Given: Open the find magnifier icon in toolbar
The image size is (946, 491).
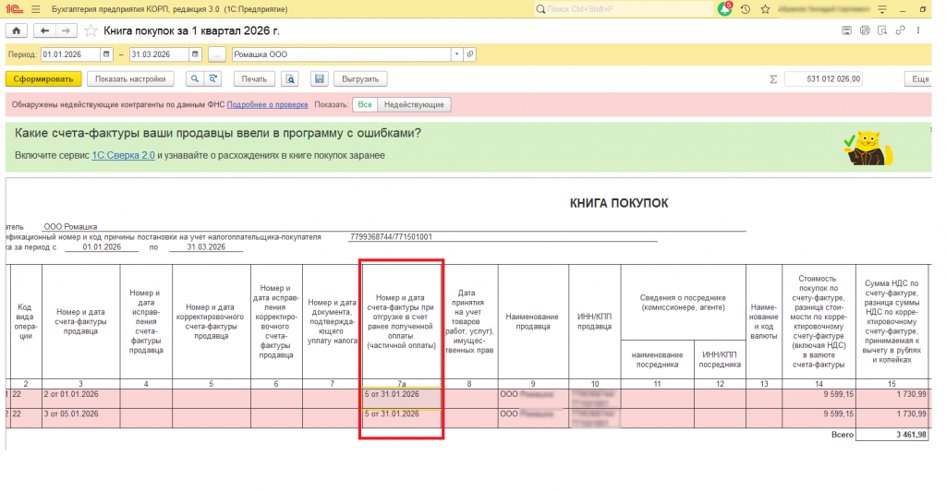Looking at the screenshot, I should click(194, 79).
